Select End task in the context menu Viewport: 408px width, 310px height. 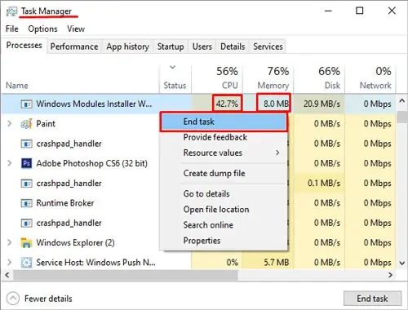click(224, 122)
